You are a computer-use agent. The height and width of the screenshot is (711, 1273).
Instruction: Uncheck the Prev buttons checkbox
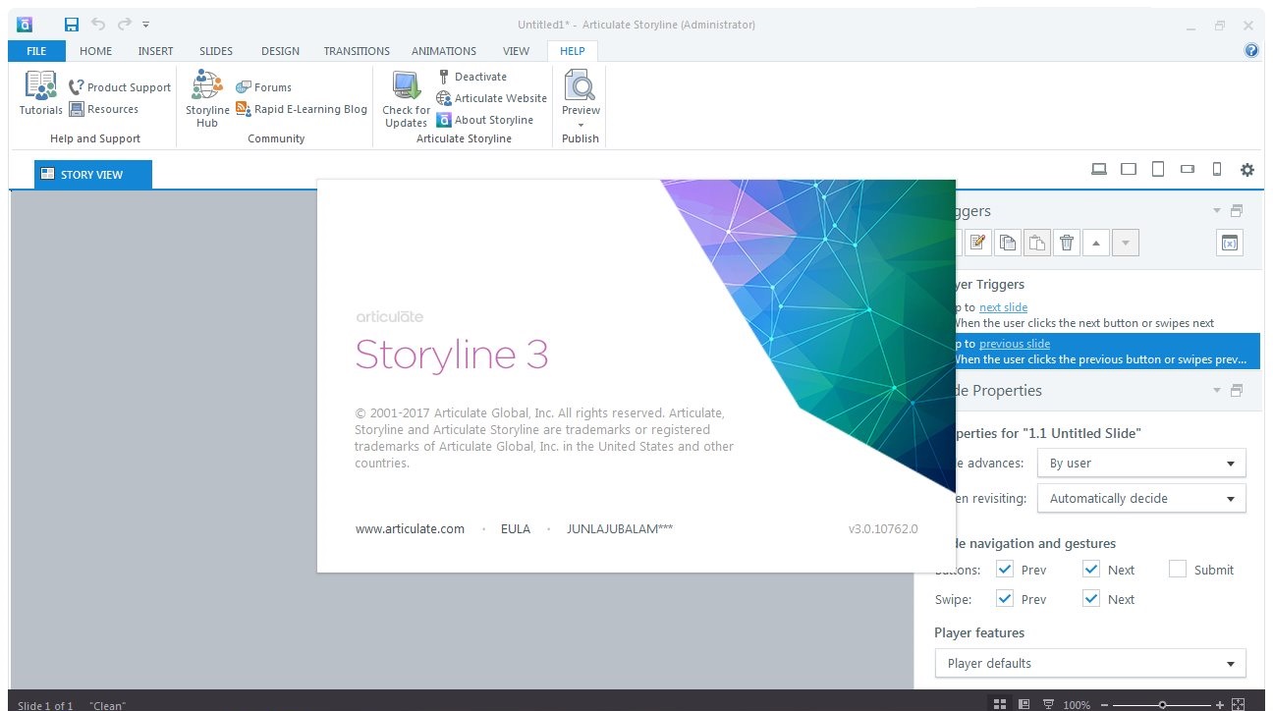[1005, 569]
